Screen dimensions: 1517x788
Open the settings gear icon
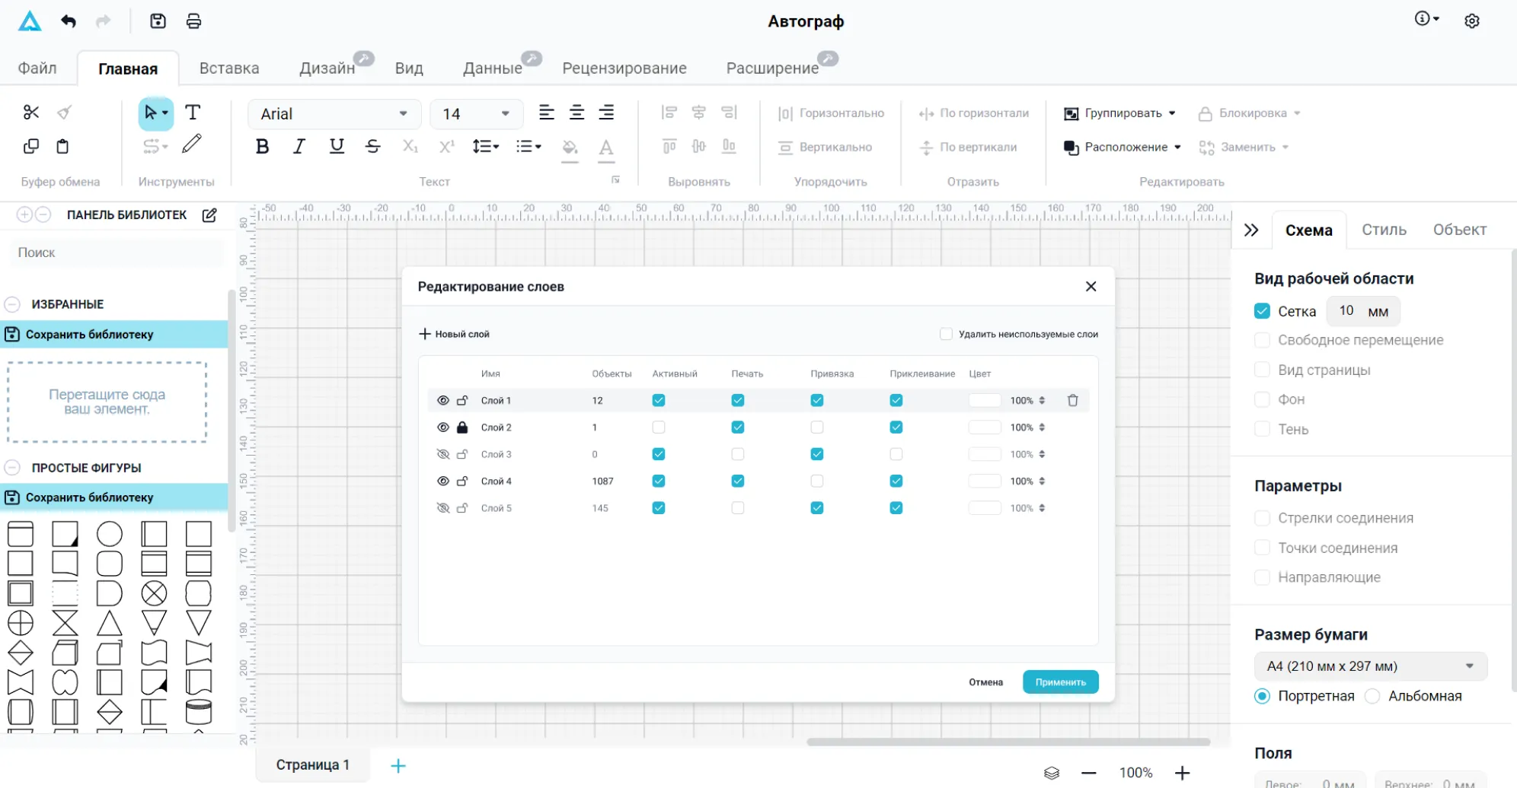tap(1472, 21)
